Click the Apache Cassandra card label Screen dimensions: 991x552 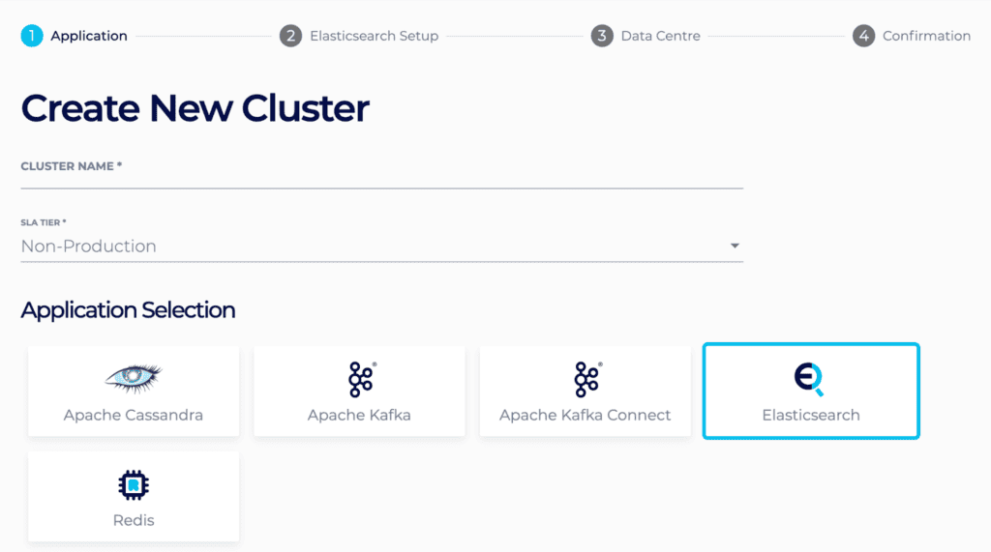click(134, 415)
